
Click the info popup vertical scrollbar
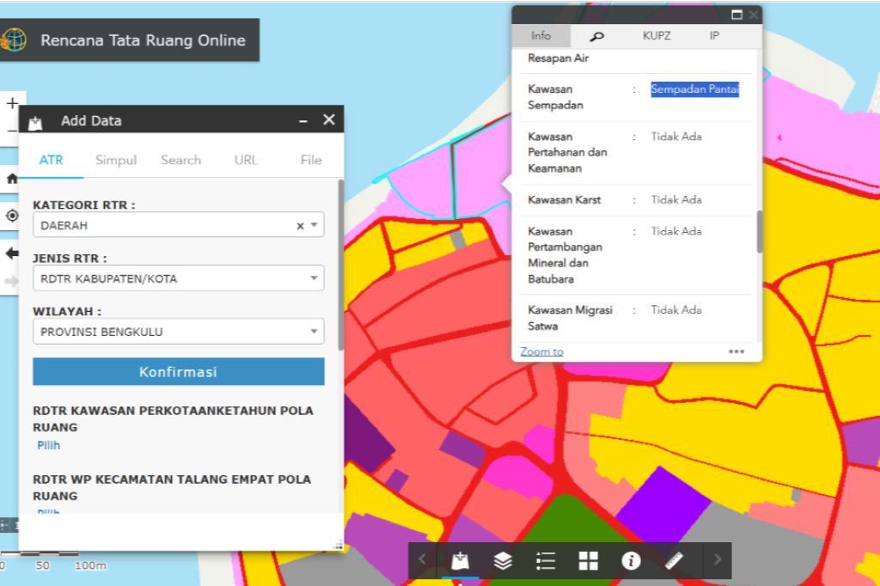coord(760,232)
